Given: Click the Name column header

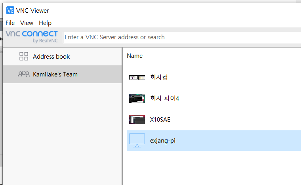Looking at the screenshot, I should [135, 56].
